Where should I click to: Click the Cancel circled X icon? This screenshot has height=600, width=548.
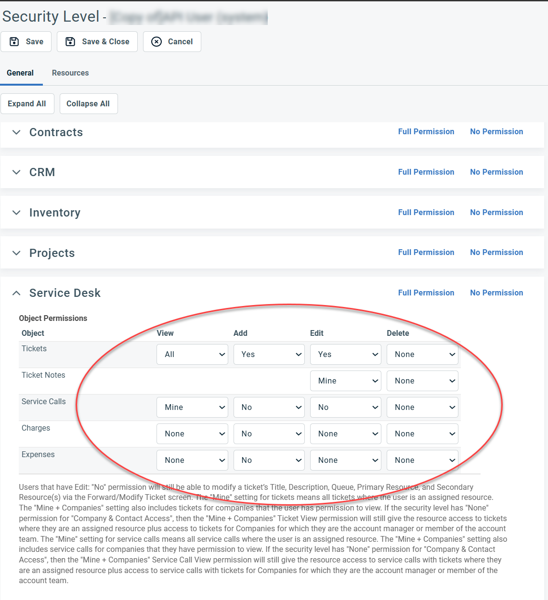[x=157, y=42]
